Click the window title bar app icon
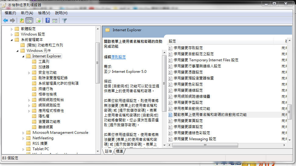296x166 pixels. click(x=4, y=5)
